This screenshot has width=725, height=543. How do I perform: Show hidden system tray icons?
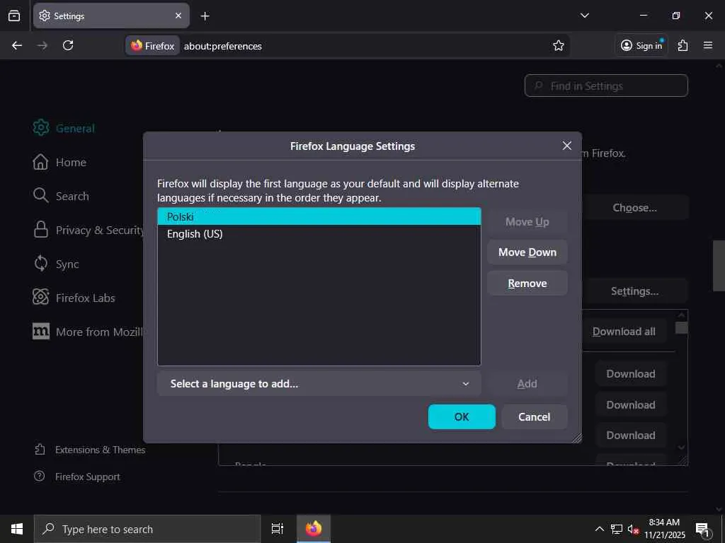click(599, 529)
